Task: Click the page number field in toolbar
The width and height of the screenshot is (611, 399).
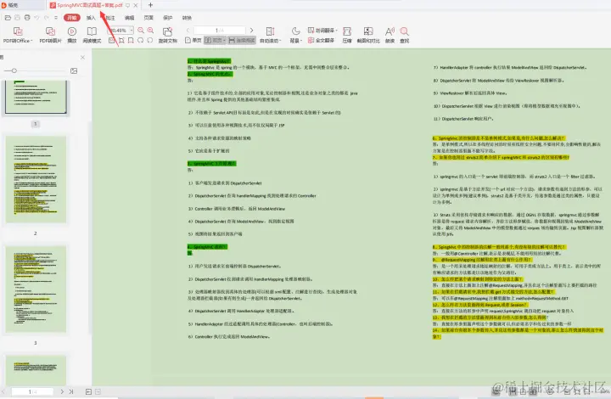Action: 220,30
